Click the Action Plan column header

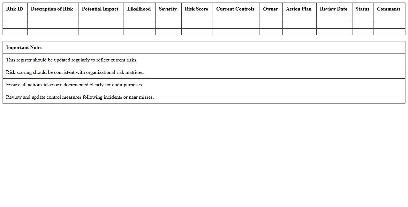[x=299, y=9]
